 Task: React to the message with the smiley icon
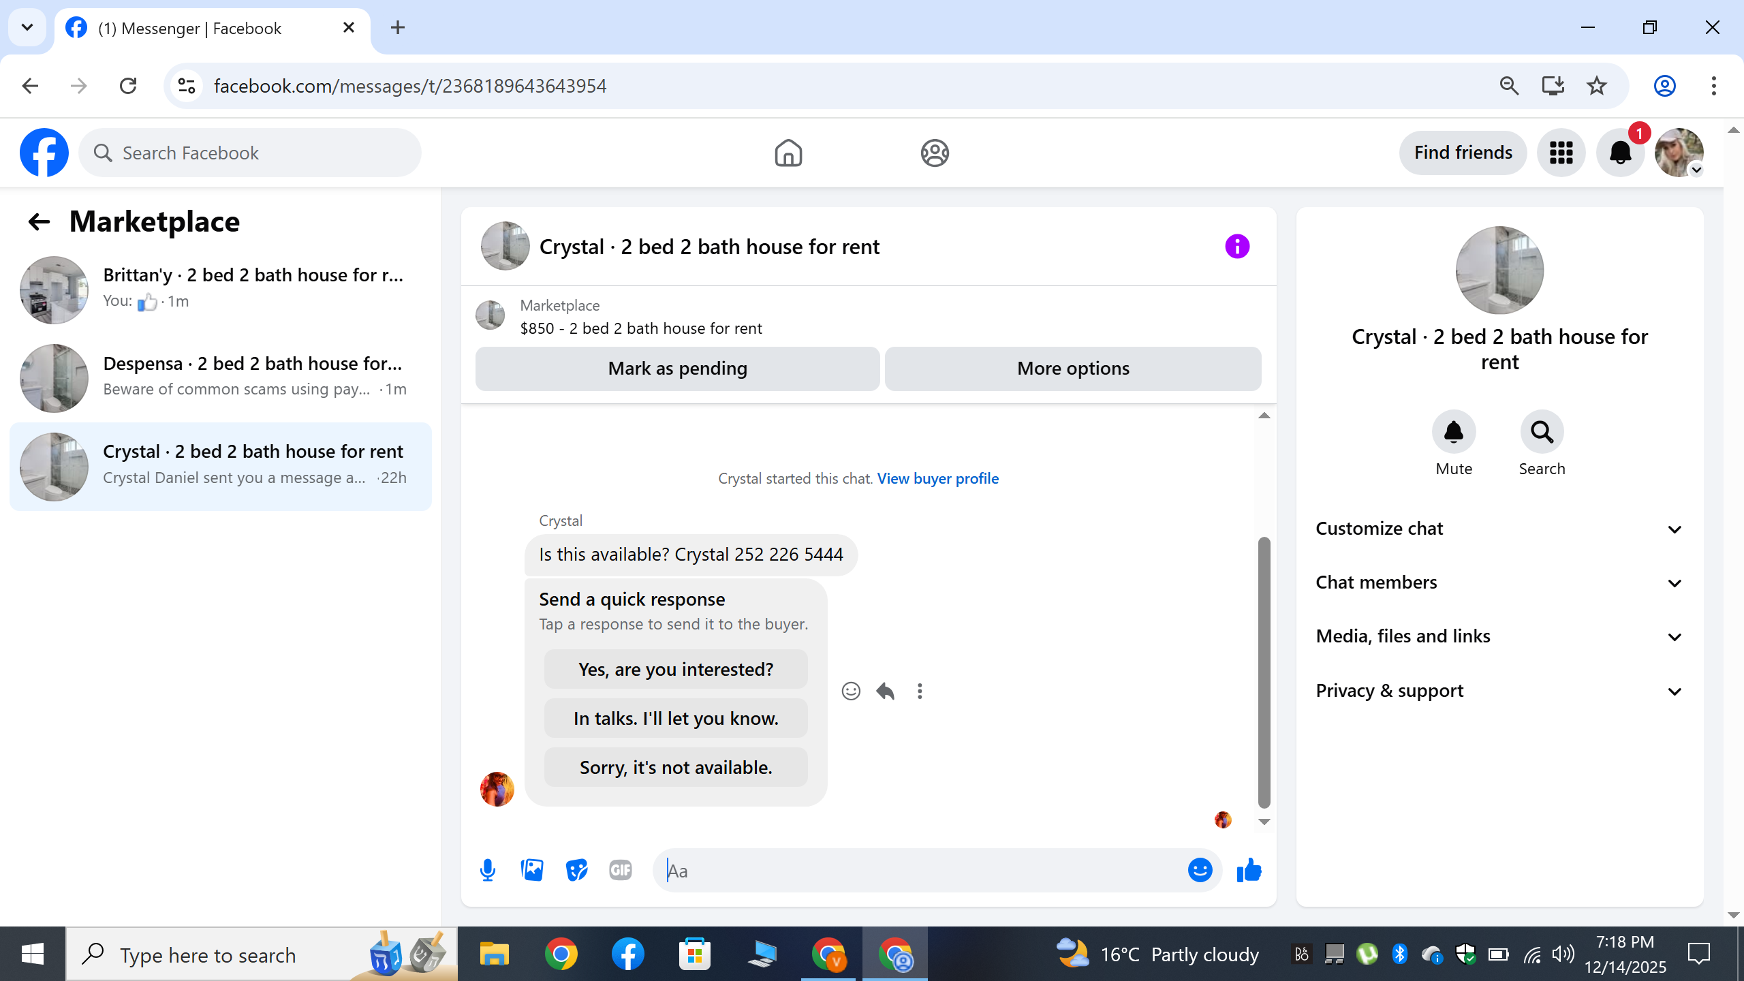(851, 691)
